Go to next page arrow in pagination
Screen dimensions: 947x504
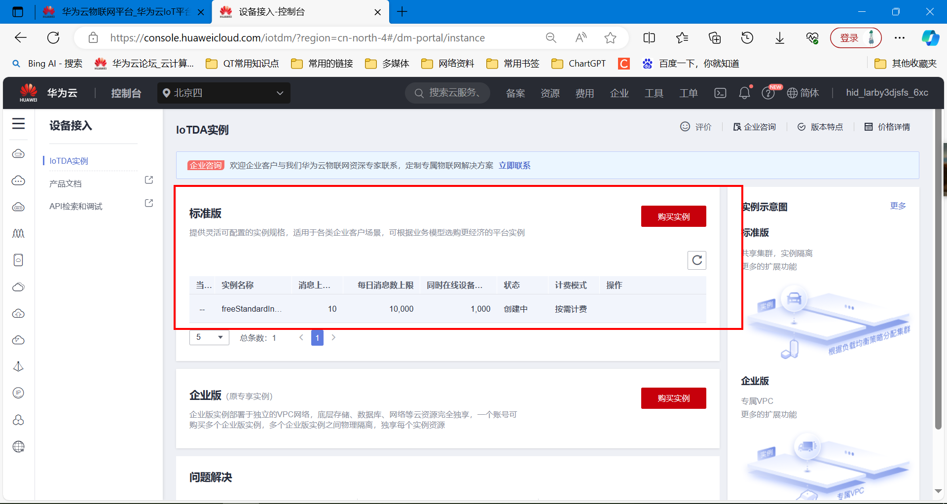point(333,337)
